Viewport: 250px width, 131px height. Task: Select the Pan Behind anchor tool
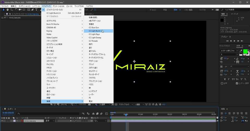pos(24,10)
